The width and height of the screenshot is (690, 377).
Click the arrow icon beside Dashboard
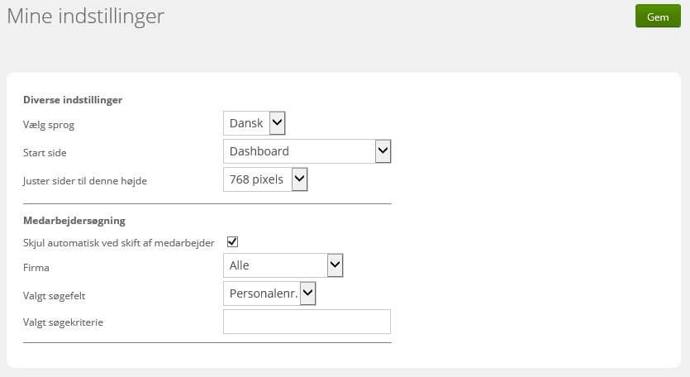383,151
